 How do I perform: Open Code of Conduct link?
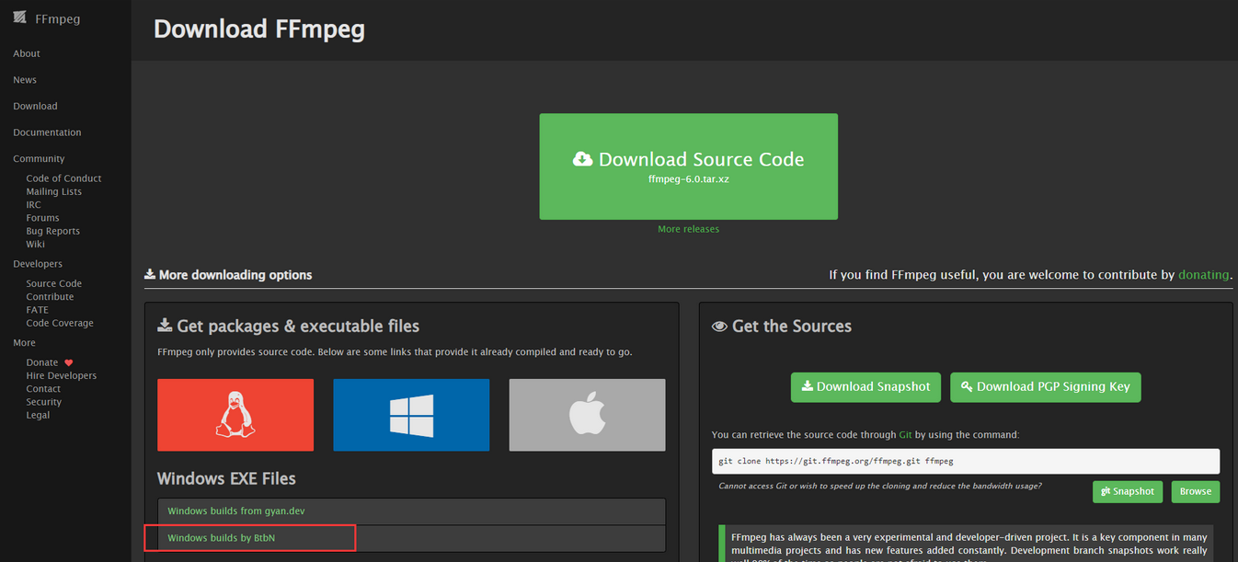point(63,178)
